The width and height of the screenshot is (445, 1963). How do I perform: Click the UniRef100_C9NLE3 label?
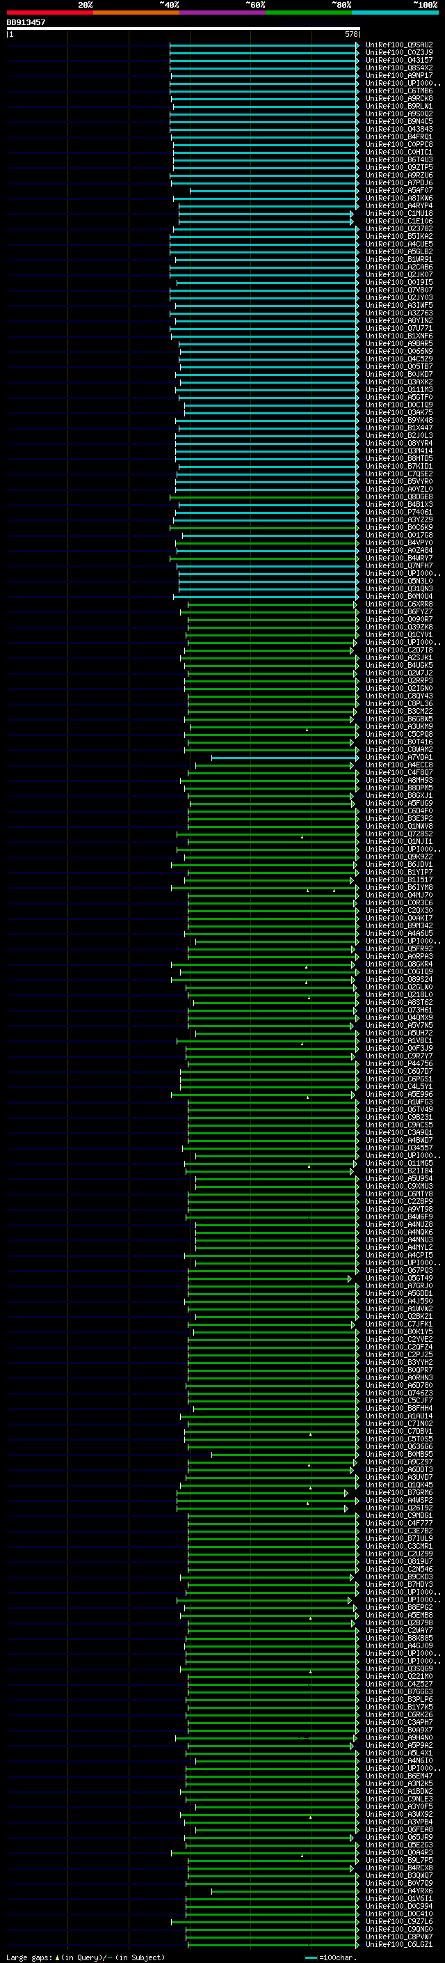point(399,1799)
